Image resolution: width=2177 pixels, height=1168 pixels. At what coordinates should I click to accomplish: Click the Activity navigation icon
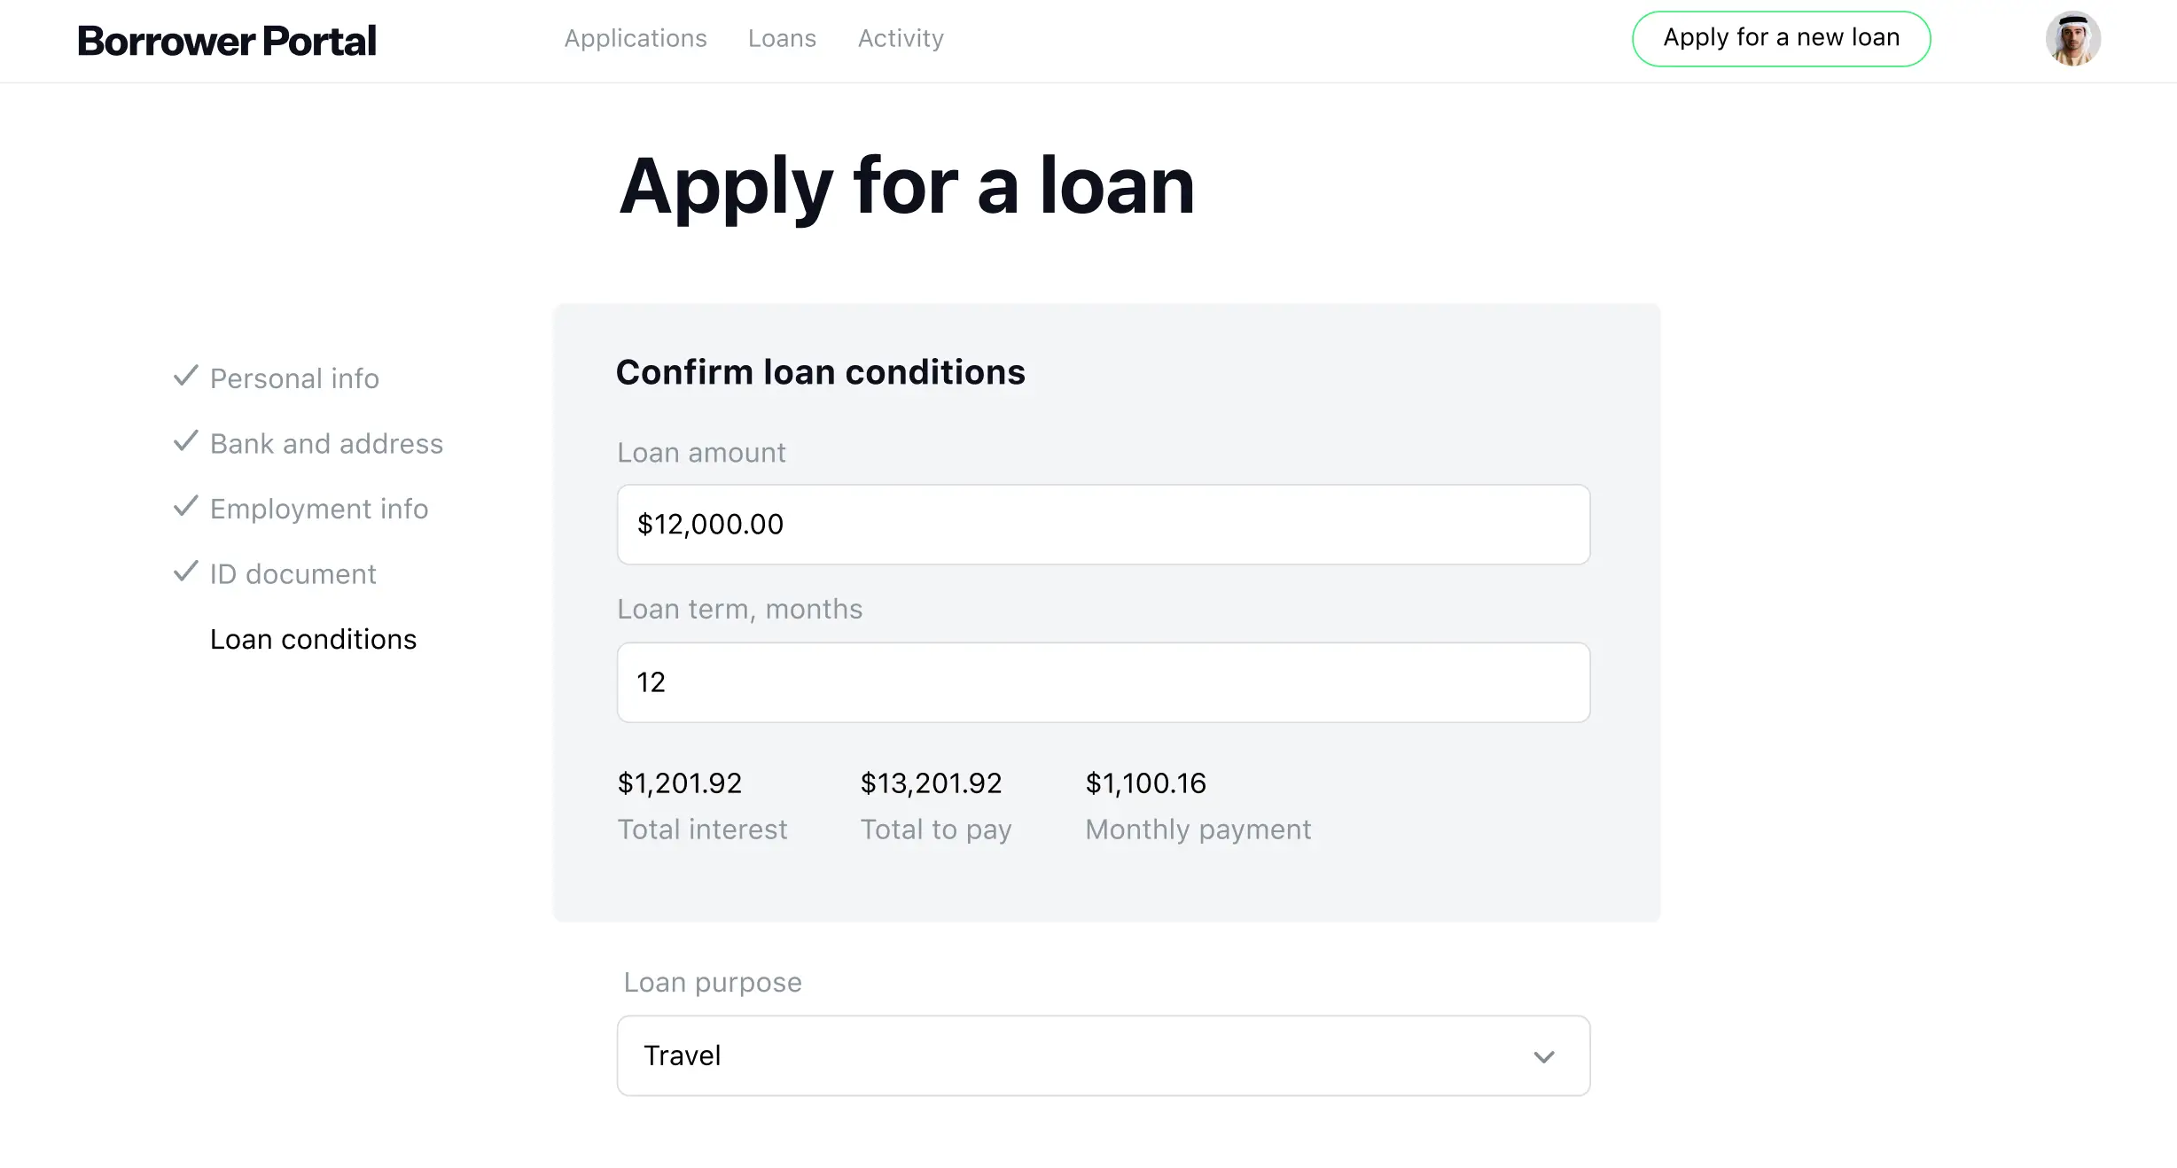[900, 39]
